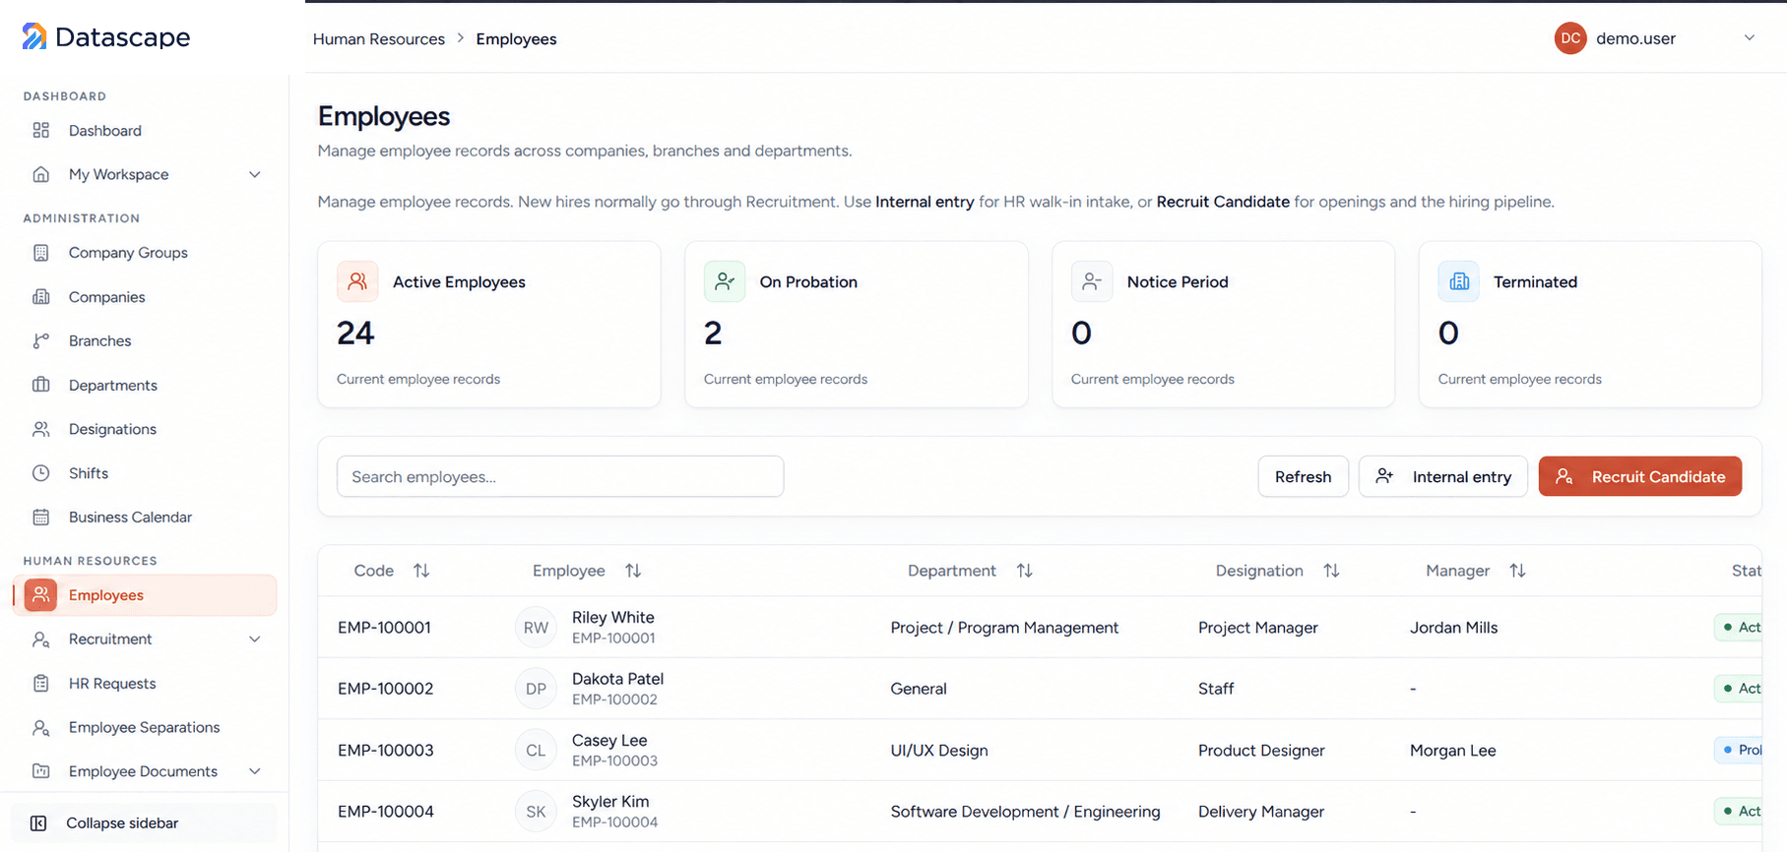Click the Dakota Patel employee name
Image resolution: width=1787 pixels, height=852 pixels.
tap(617, 679)
